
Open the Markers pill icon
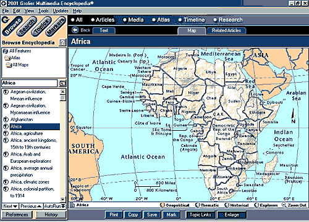point(56,26)
